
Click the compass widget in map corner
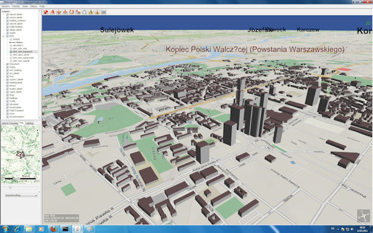(x=363, y=216)
